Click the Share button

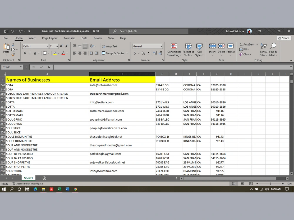[x=284, y=38]
